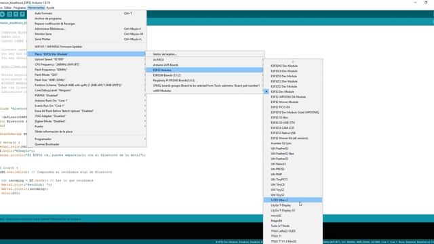Open the Ayuda menu
This screenshot has width=434, height=244.
click(x=50, y=7)
